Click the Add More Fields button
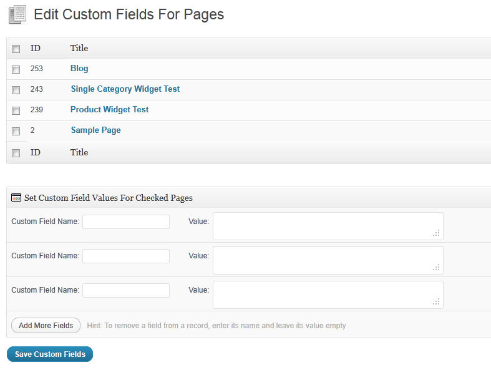The height and width of the screenshot is (380, 491). click(46, 326)
